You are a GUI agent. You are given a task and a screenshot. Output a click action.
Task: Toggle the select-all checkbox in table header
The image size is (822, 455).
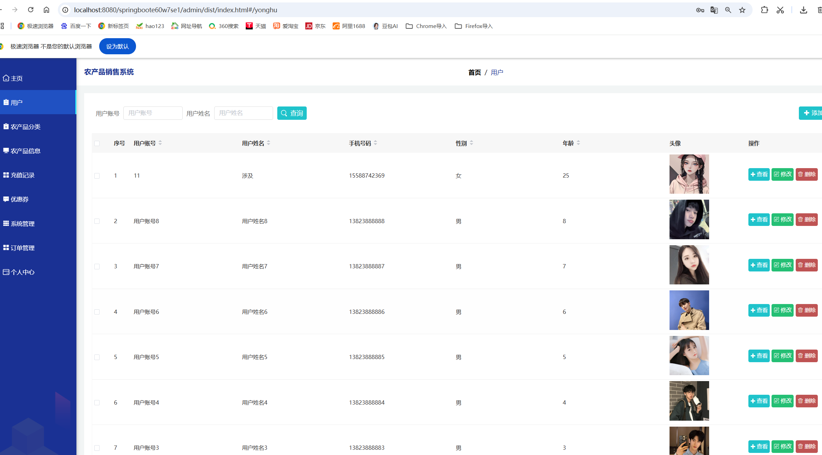point(97,143)
